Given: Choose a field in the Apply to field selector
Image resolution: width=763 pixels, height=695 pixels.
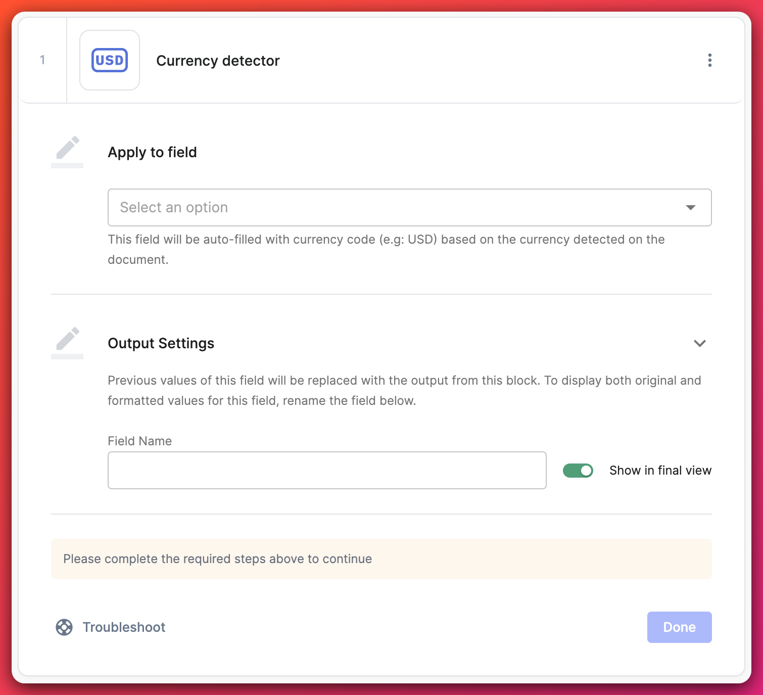Looking at the screenshot, I should [x=409, y=207].
